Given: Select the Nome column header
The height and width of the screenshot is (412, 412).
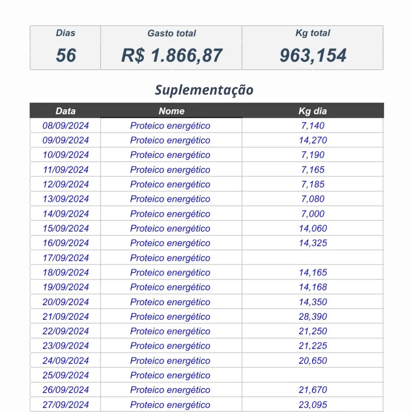Looking at the screenshot, I should [x=171, y=111].
